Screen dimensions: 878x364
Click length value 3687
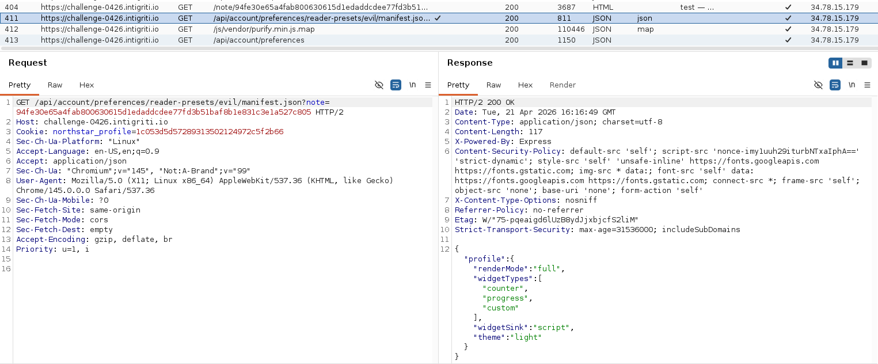pos(566,7)
